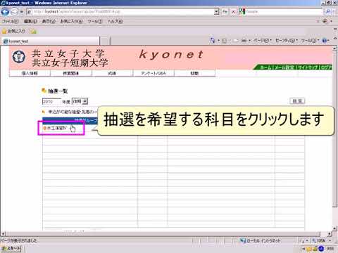This screenshot has height=253, width=338.
Task: Open the 成績 navigation tab
Action: [112, 73]
